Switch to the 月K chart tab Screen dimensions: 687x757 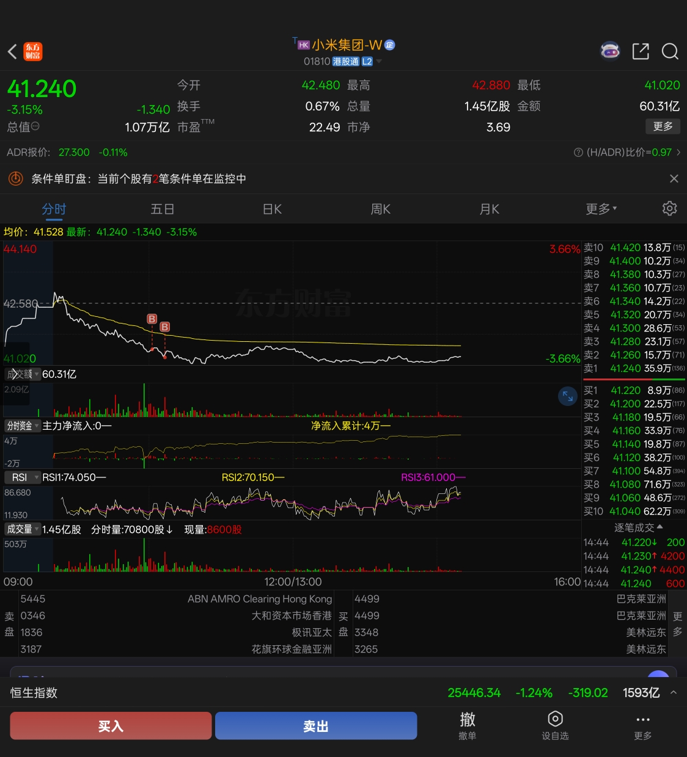pyautogui.click(x=489, y=209)
